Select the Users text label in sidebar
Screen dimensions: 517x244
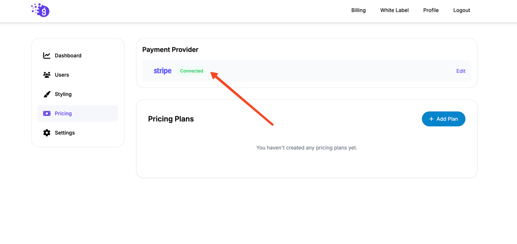[62, 75]
